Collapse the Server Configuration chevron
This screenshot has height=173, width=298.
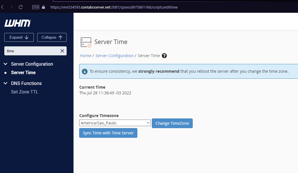pos(5,64)
